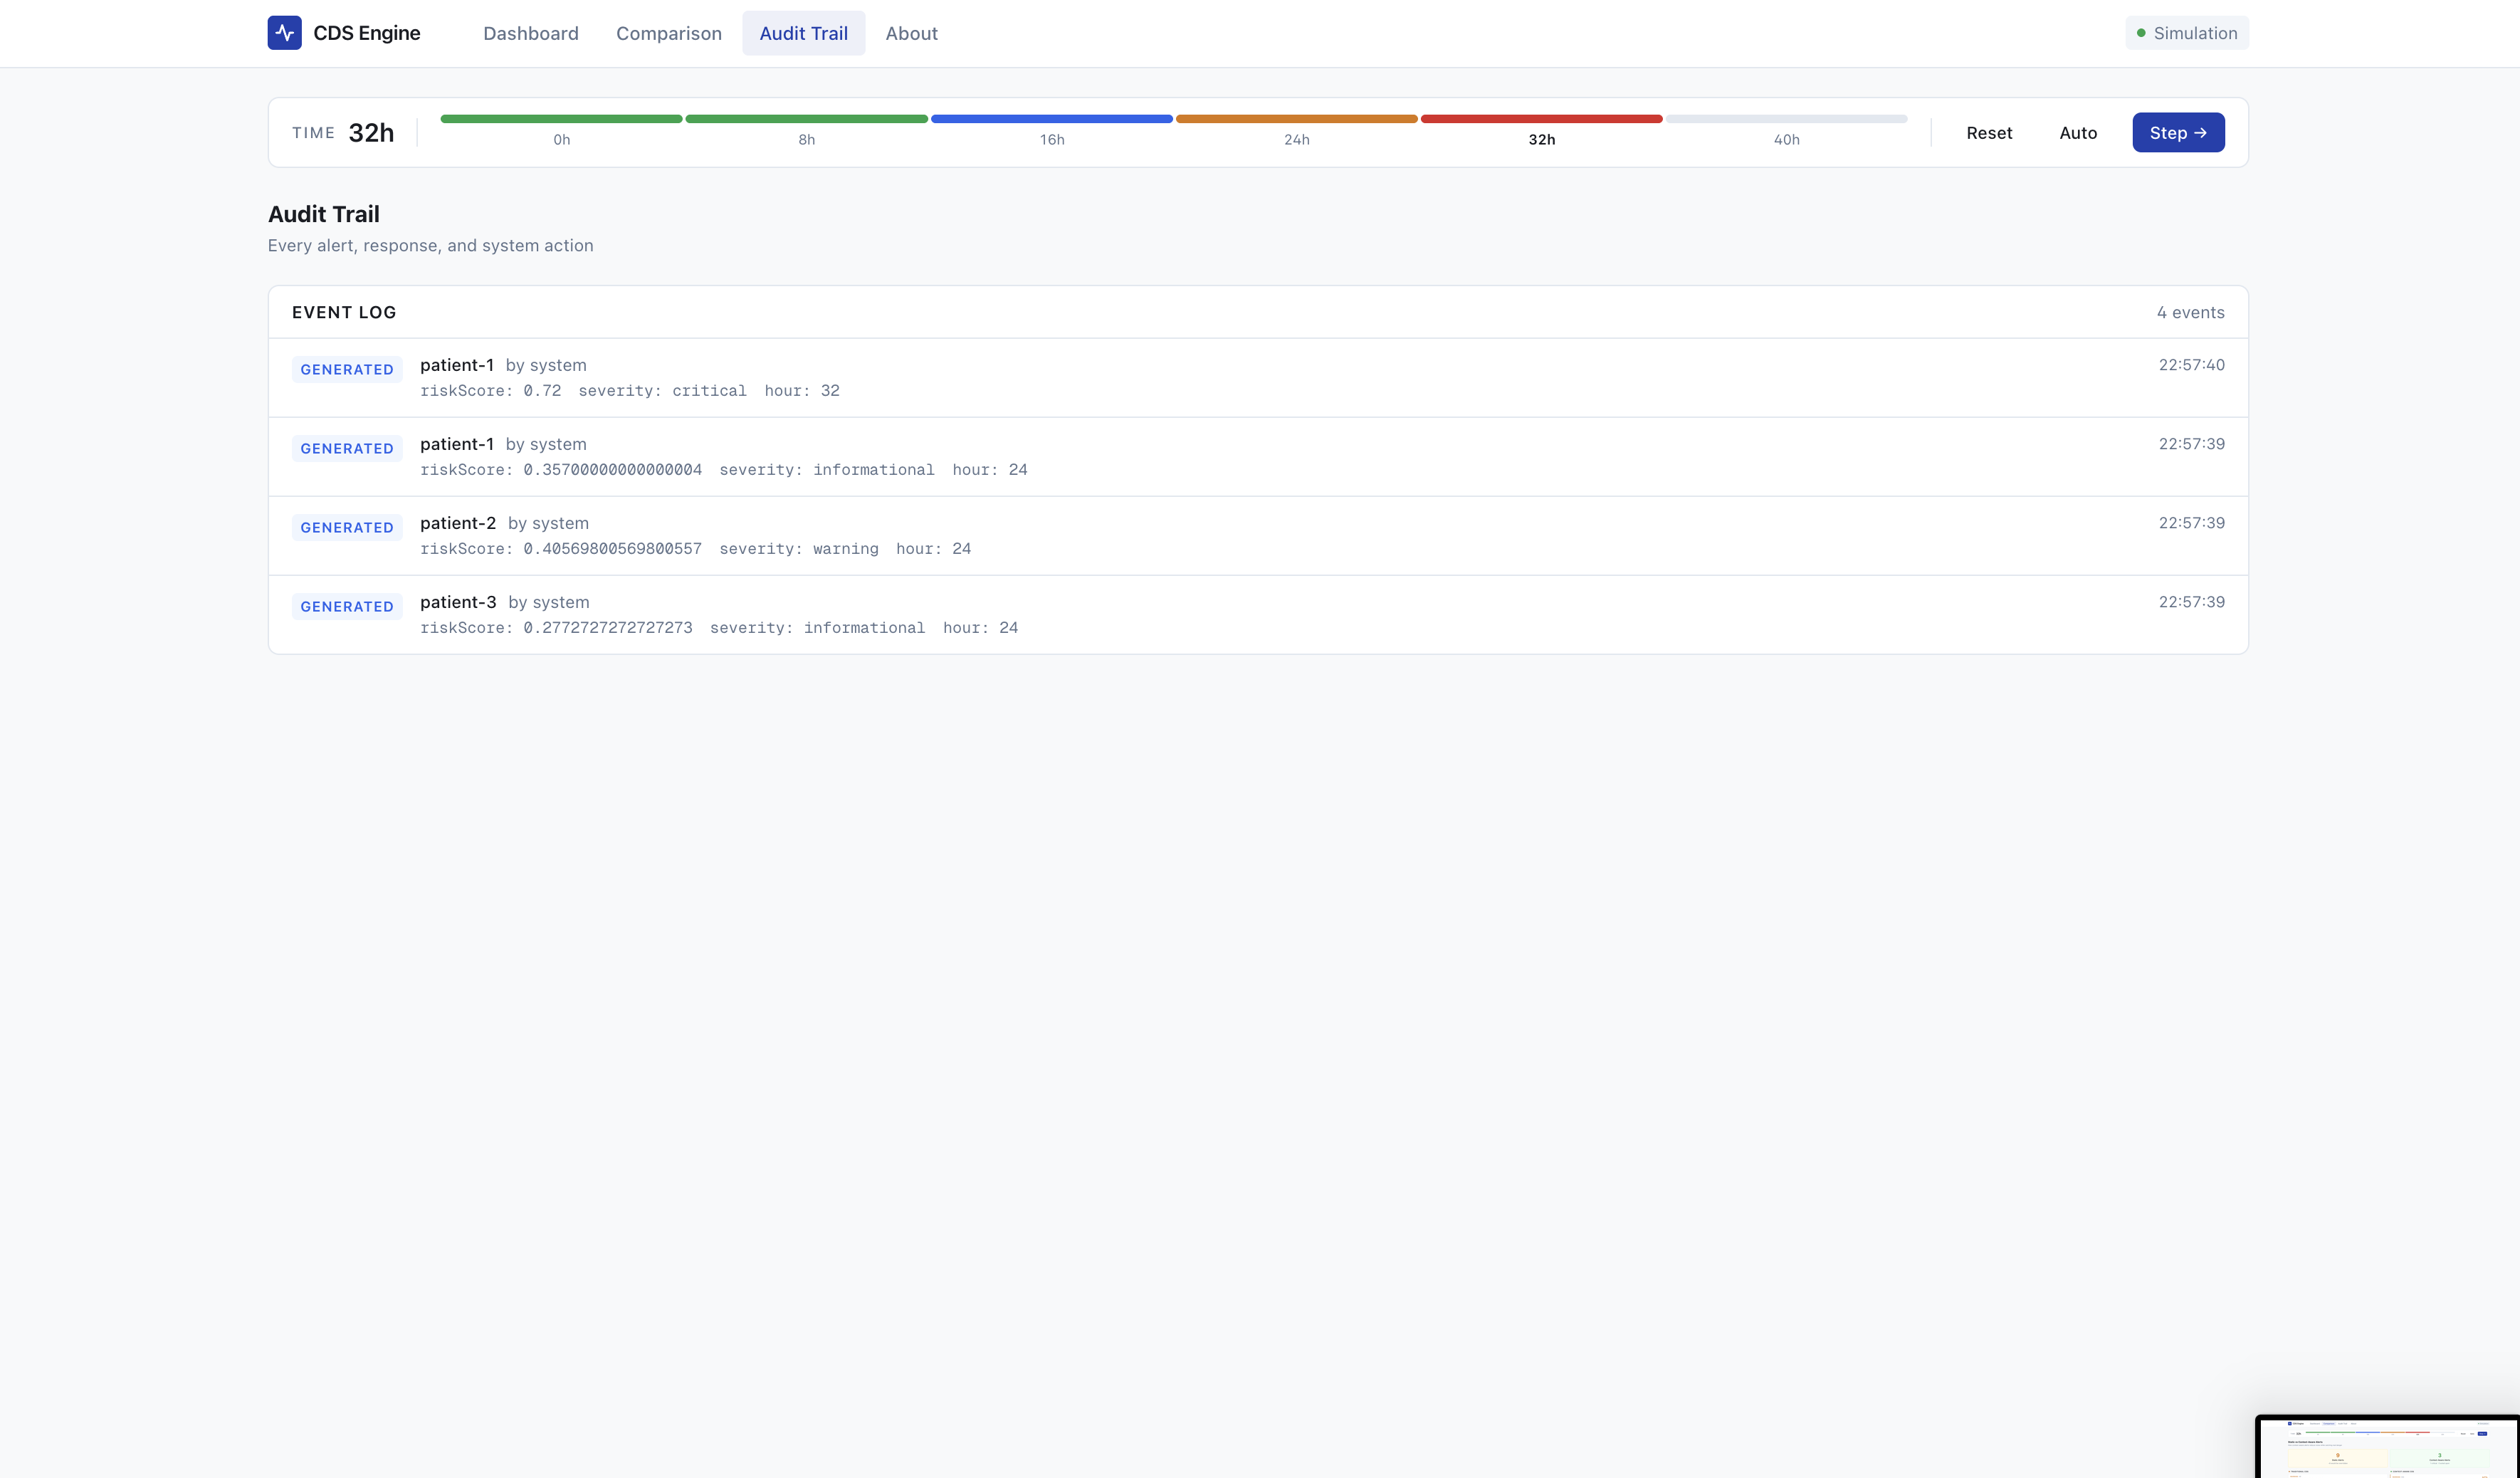Jump to the 40h timeline segment

(x=1786, y=120)
